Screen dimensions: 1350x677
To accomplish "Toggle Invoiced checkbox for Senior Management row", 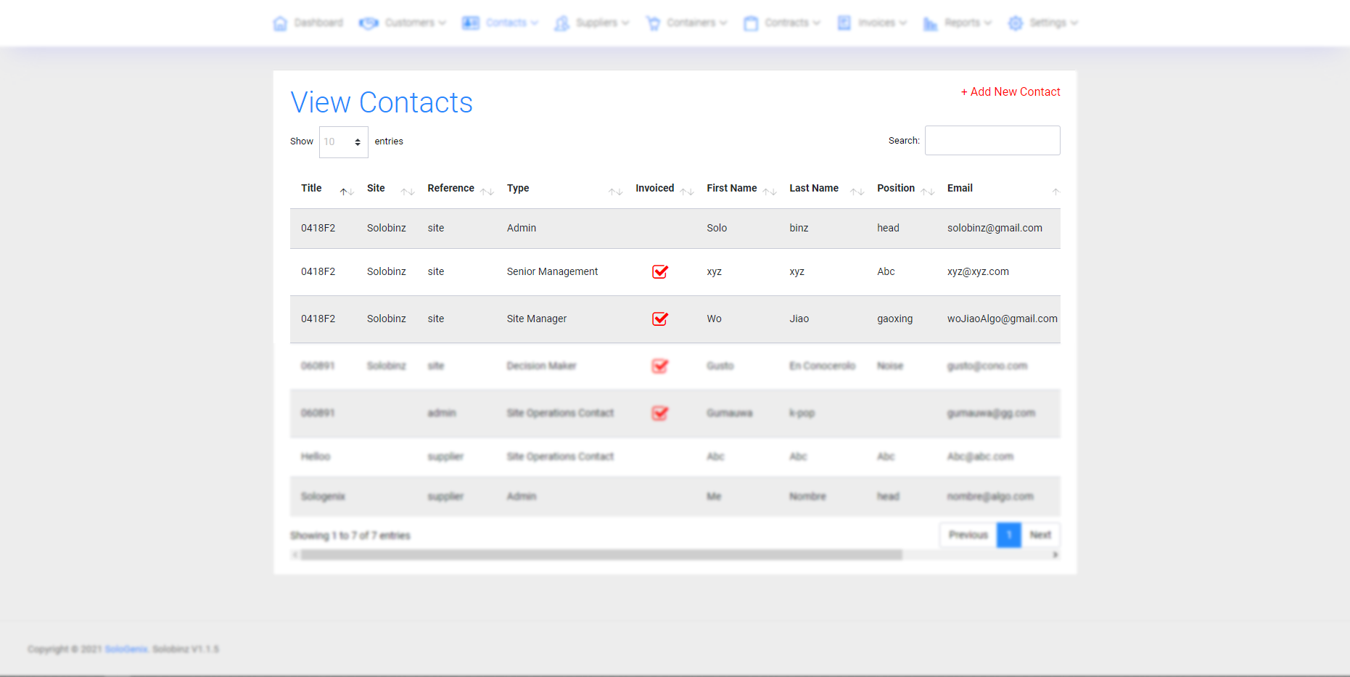I will (x=659, y=272).
